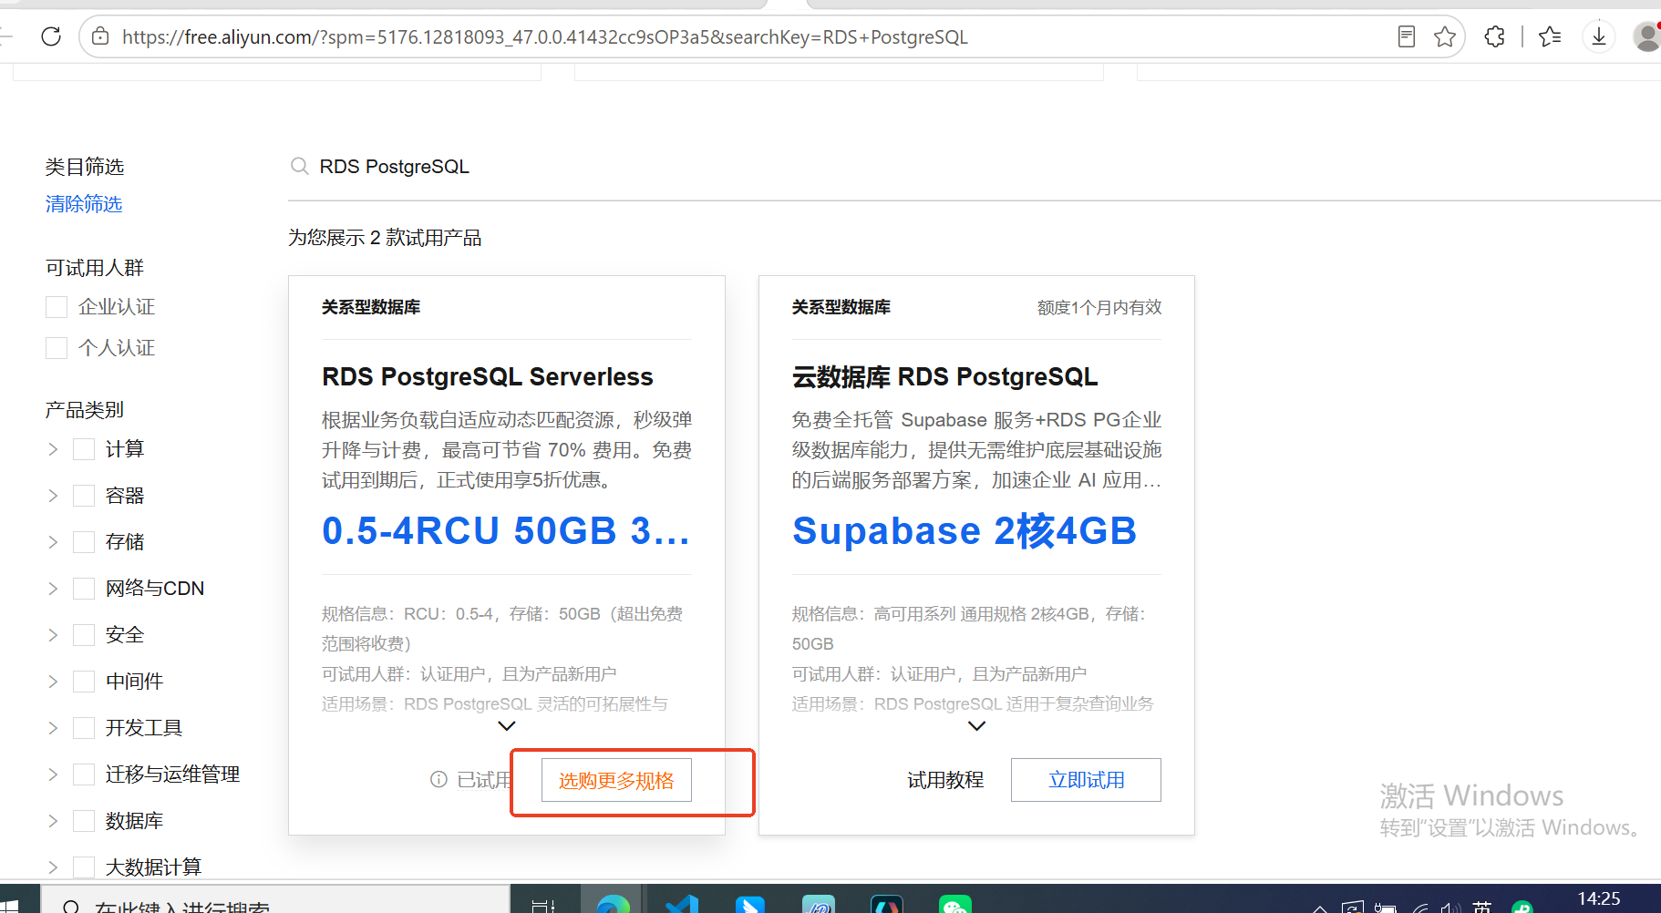The height and width of the screenshot is (913, 1661).
Task: Tick the 个人认证 checkbox
Action: click(x=57, y=348)
